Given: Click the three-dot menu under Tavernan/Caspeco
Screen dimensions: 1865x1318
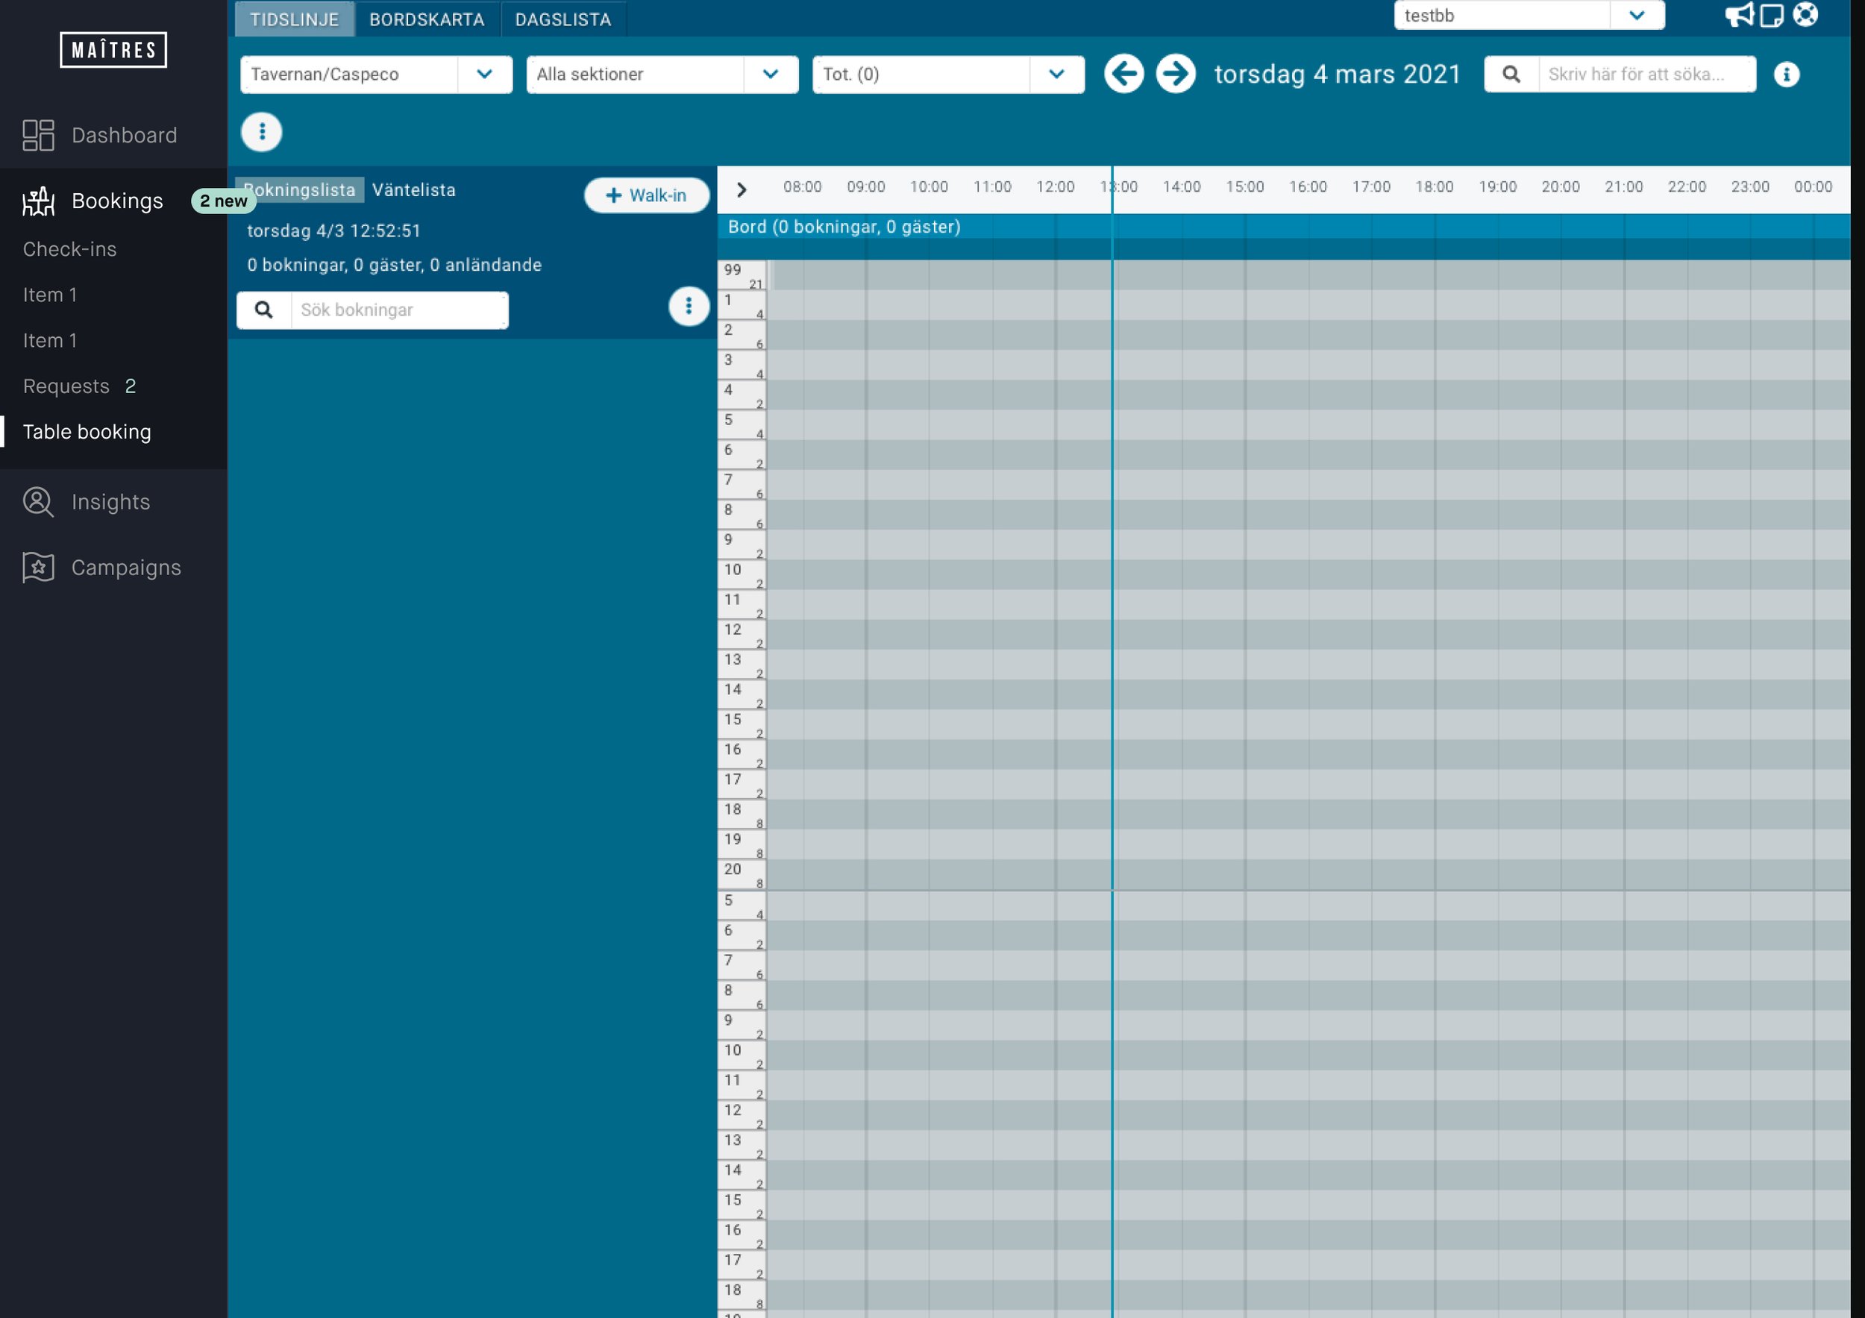Looking at the screenshot, I should point(262,131).
